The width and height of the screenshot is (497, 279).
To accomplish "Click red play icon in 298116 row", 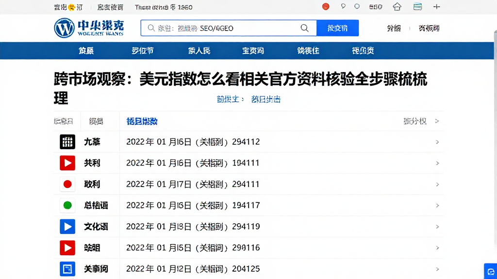I will pos(67,248).
